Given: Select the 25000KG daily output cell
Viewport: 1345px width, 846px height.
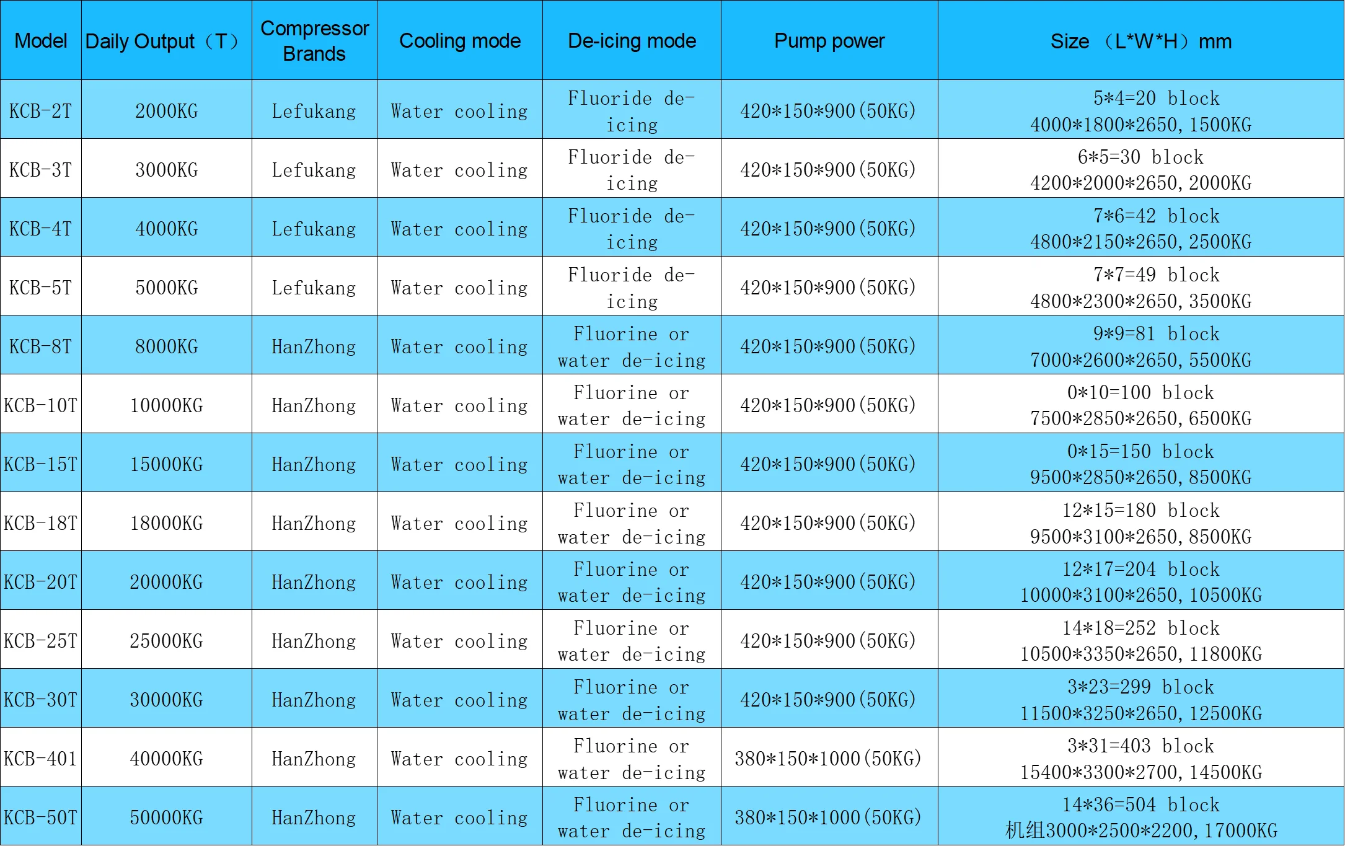Looking at the screenshot, I should pyautogui.click(x=166, y=641).
